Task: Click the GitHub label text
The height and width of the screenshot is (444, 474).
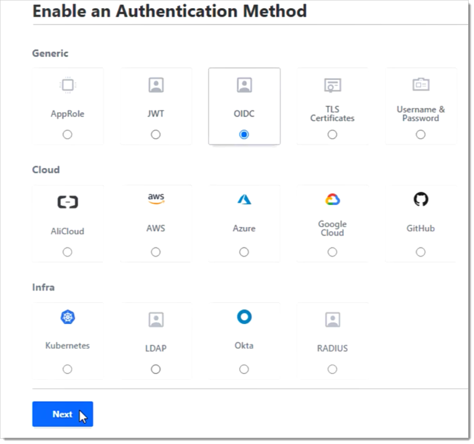Action: click(x=421, y=228)
